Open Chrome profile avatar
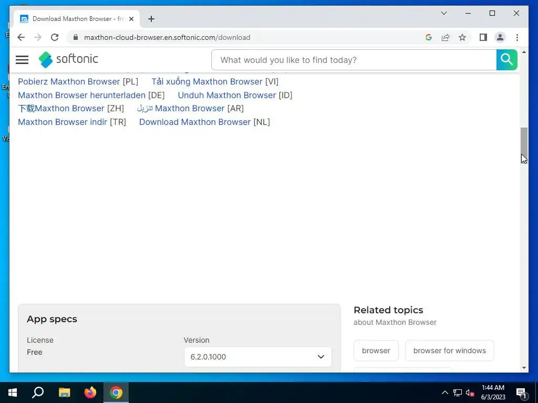Image resolution: width=538 pixels, height=403 pixels. pos(500,37)
